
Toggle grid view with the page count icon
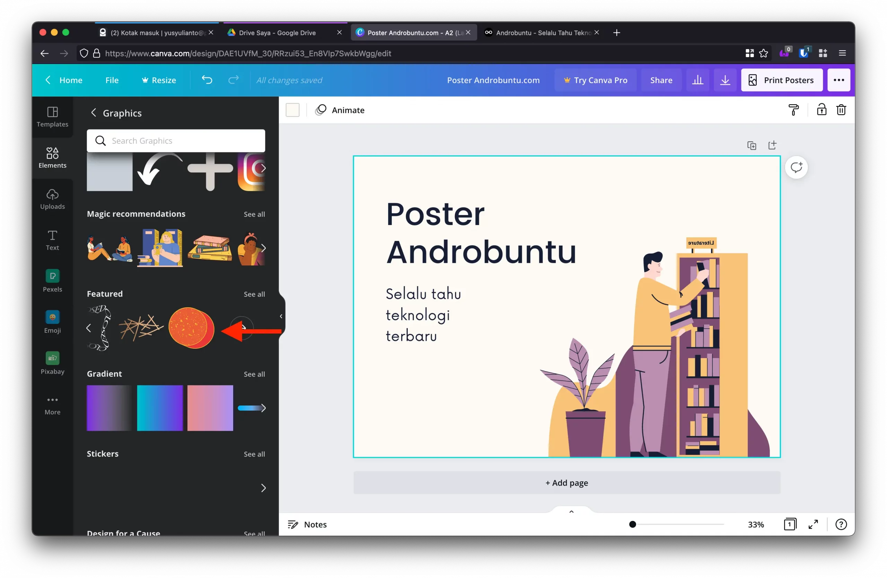click(789, 524)
